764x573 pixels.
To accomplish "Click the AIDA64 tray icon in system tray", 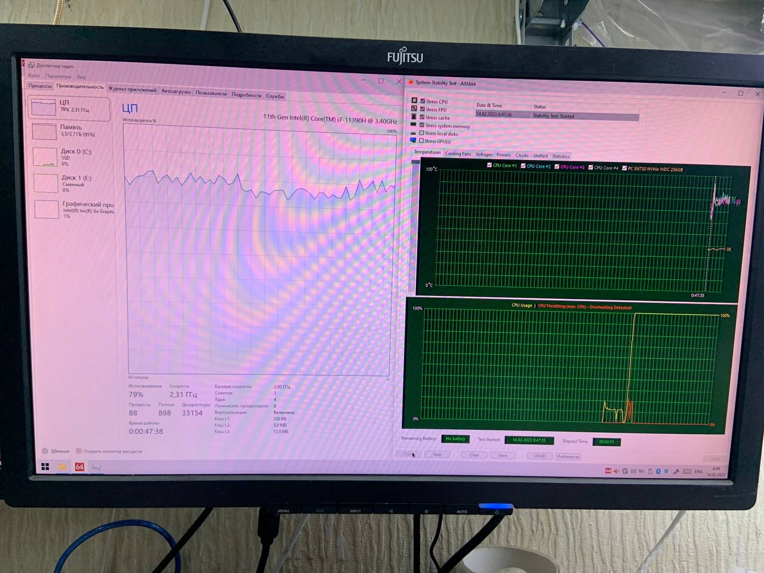I will [x=608, y=471].
